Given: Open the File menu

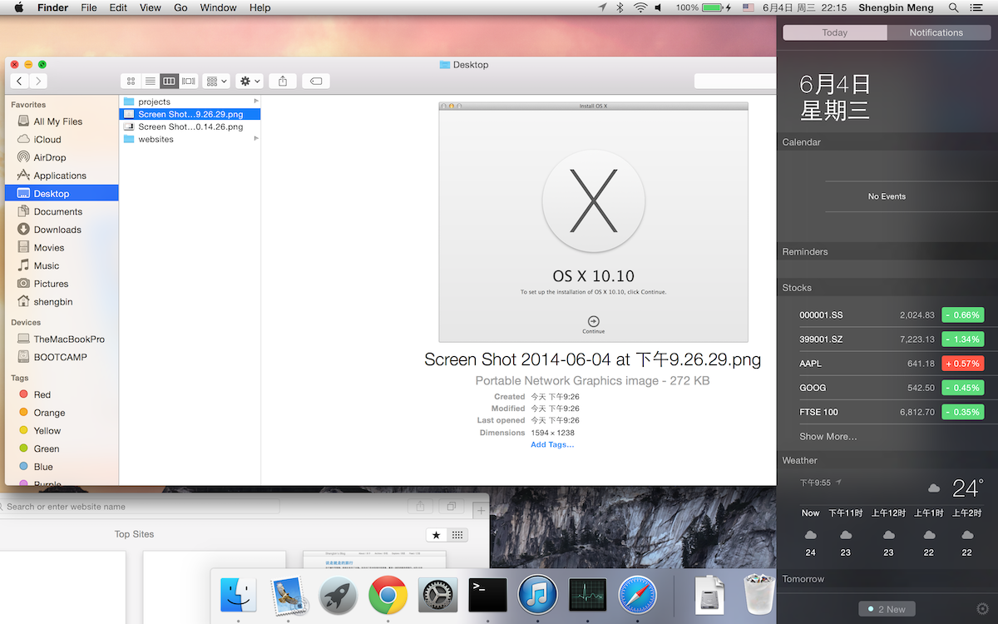Looking at the screenshot, I should [89, 7].
